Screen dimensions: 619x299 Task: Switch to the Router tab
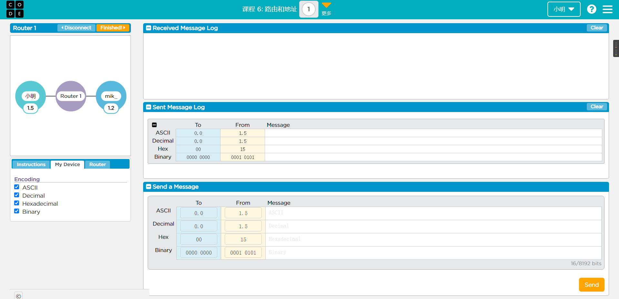pyautogui.click(x=97, y=164)
